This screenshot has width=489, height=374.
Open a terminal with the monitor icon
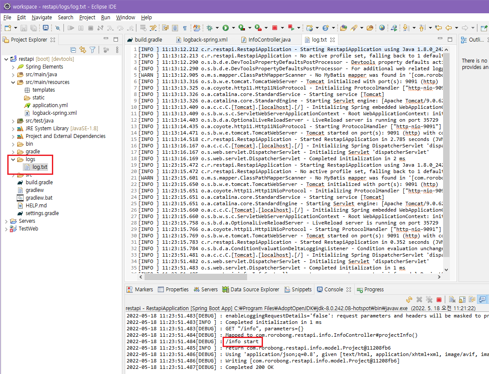45,28
